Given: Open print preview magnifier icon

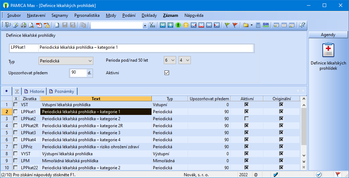Looking at the screenshot, I should (31, 25).
